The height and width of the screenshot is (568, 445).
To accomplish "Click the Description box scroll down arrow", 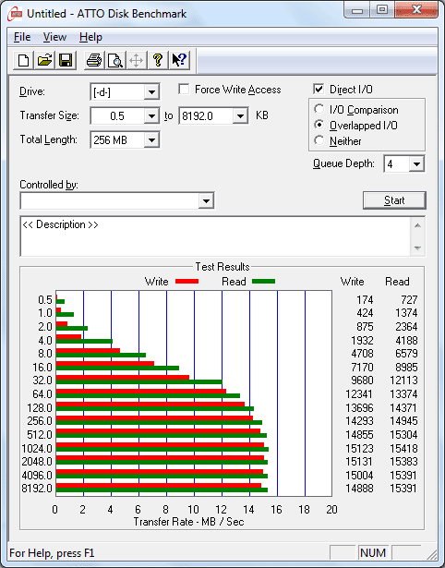I will click(x=417, y=248).
